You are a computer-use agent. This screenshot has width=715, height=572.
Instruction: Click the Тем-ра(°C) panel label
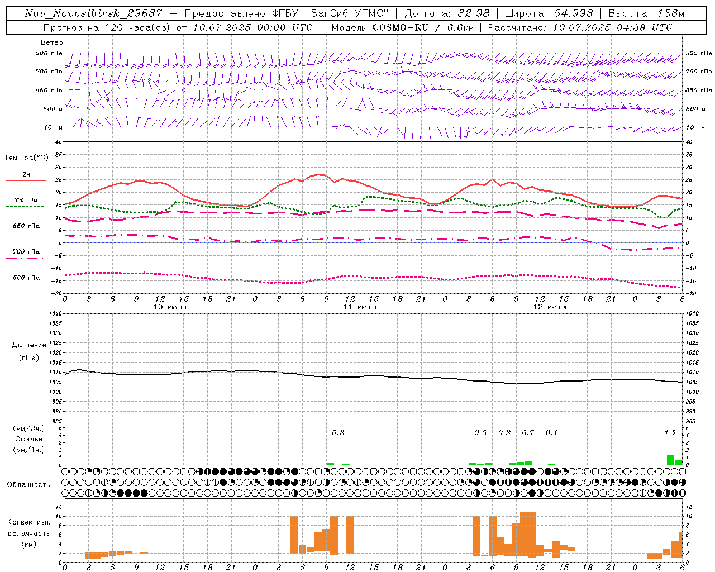(26, 158)
